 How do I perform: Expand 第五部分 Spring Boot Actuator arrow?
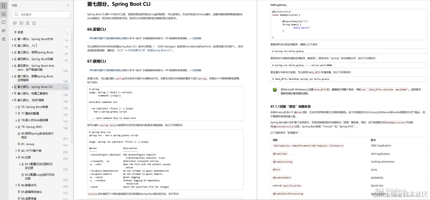coord(12,66)
